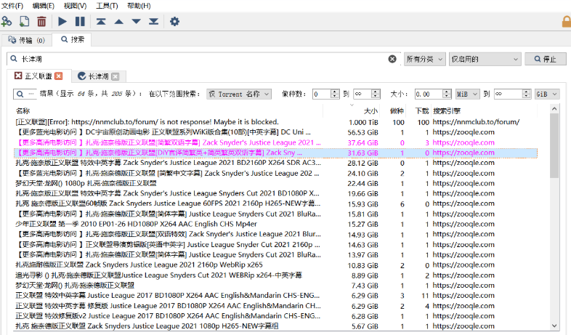The height and width of the screenshot is (335, 571).
Task: Open the 编辑(E) menu
Action: (44, 6)
